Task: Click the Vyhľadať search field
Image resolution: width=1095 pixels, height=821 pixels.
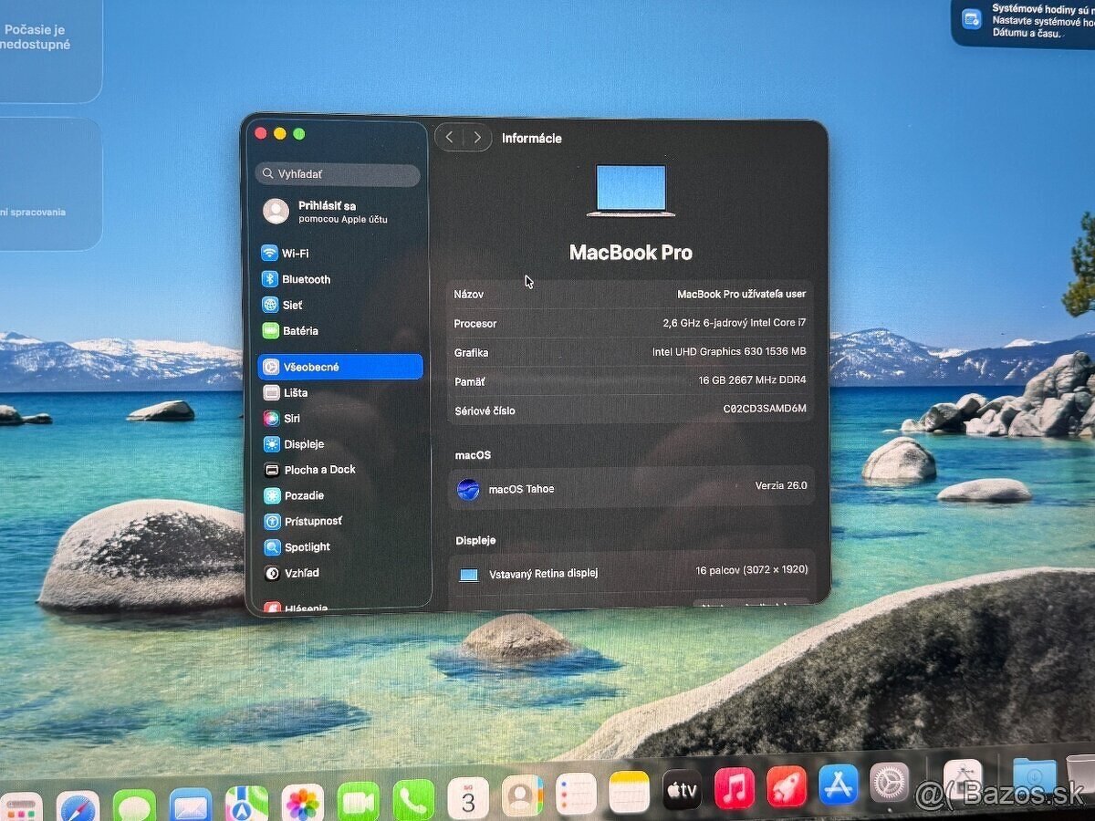Action: click(x=338, y=174)
